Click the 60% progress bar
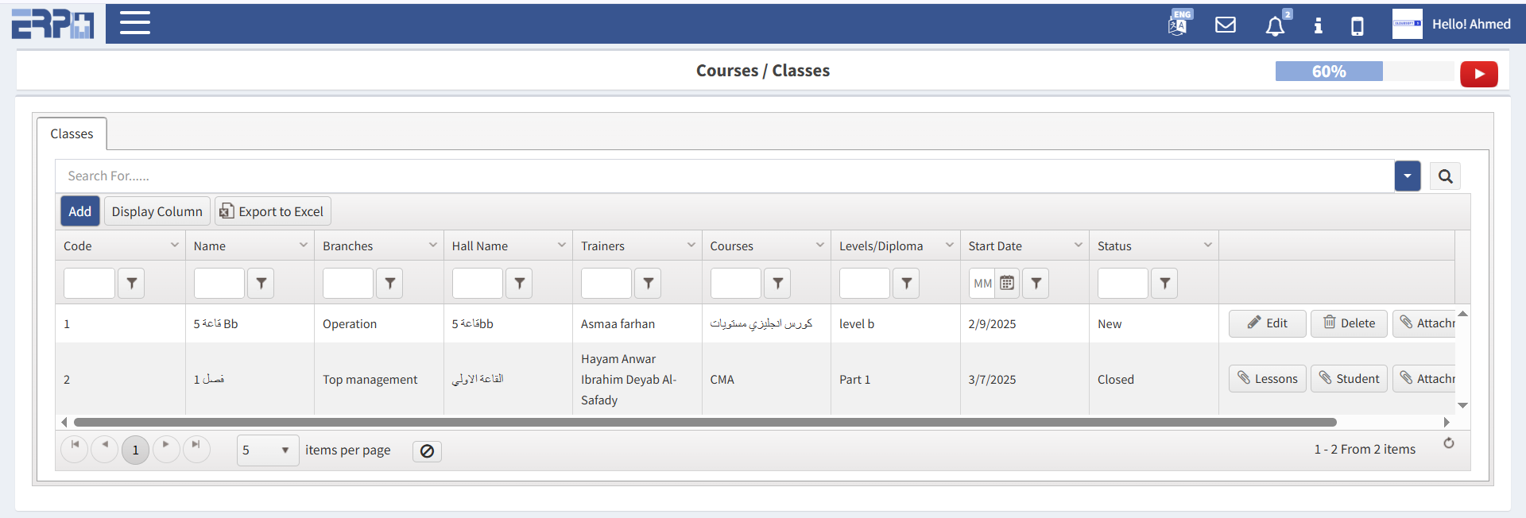 click(1328, 72)
